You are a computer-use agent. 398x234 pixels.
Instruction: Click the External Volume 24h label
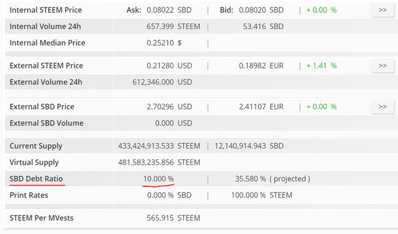[46, 83]
